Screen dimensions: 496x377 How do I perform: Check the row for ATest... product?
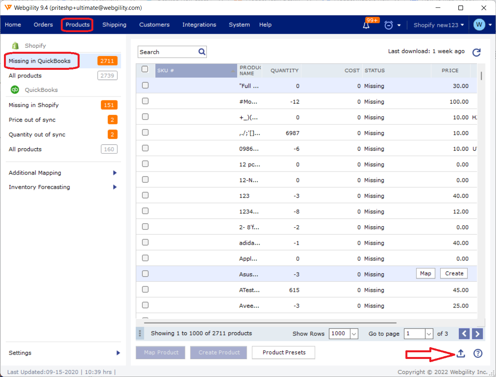tap(145, 289)
